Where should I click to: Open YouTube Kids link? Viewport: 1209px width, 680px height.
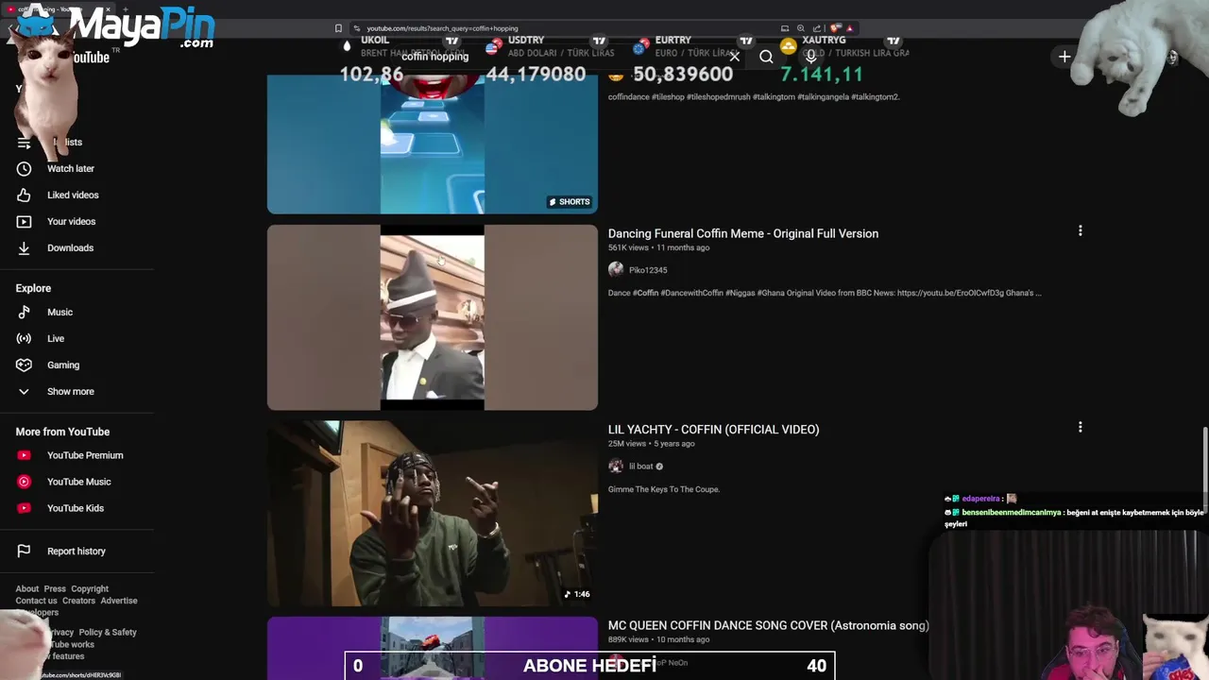coord(76,508)
